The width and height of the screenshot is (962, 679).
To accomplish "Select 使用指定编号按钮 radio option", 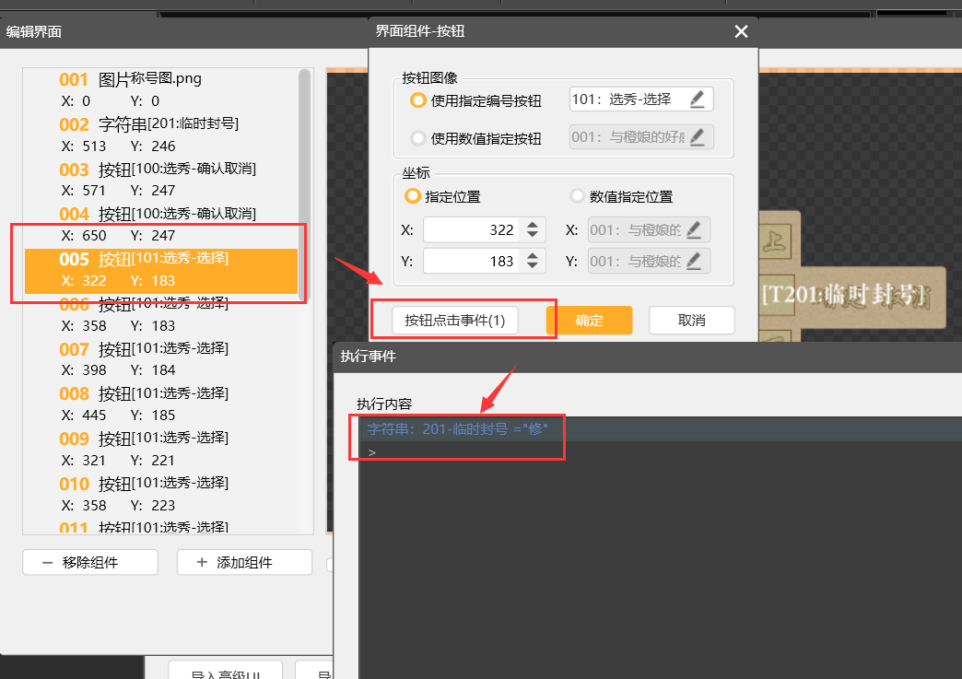I will click(x=418, y=100).
